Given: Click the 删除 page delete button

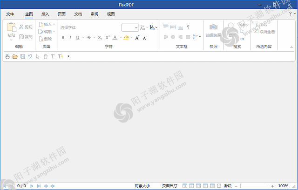Looking at the screenshot, I should click(x=45, y=39).
